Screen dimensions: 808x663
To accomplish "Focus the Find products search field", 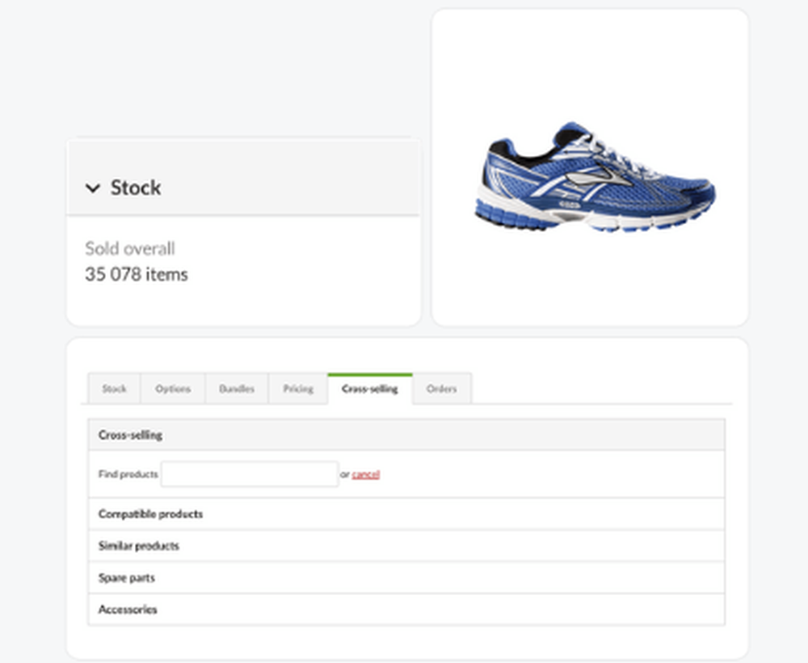I will tap(250, 474).
